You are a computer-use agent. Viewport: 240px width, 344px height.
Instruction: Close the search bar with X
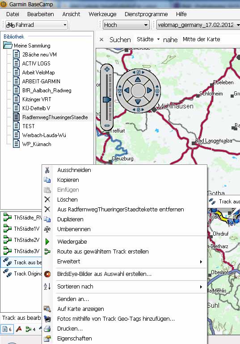point(101,39)
